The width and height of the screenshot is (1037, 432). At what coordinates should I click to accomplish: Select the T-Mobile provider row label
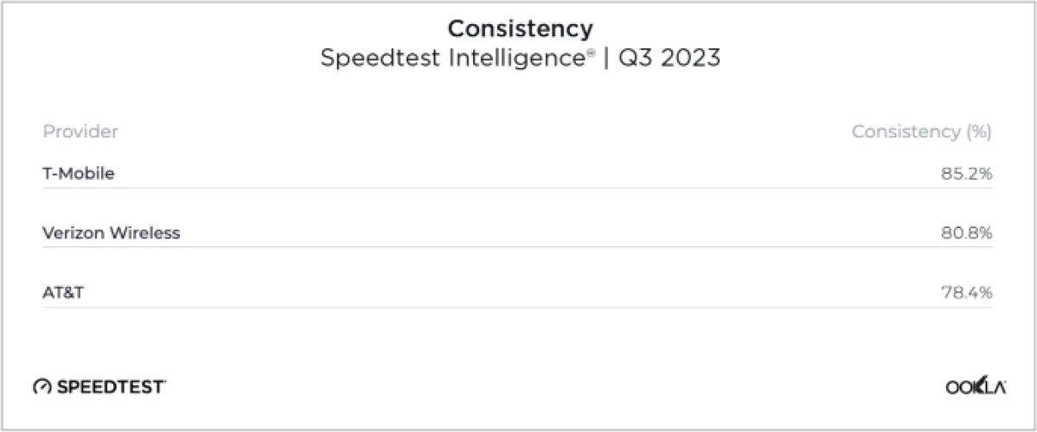[x=79, y=174]
